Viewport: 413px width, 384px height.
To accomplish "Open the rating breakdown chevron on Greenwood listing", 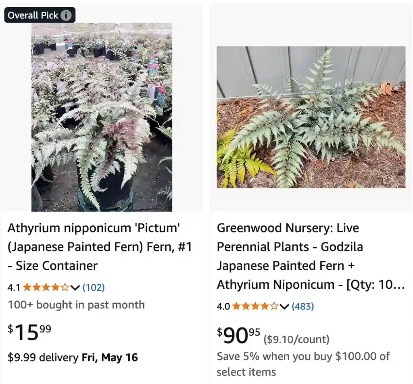I will pyautogui.click(x=284, y=307).
